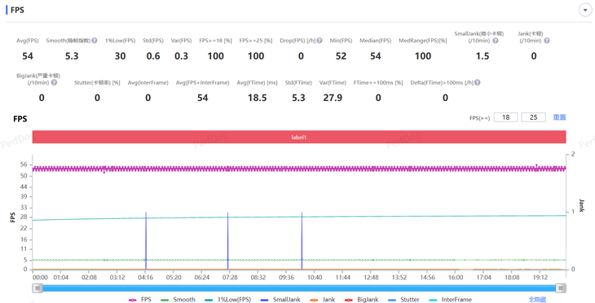The height and width of the screenshot is (303, 595).
Task: Collapse the FPS panel with the arrow button
Action: (x=584, y=11)
